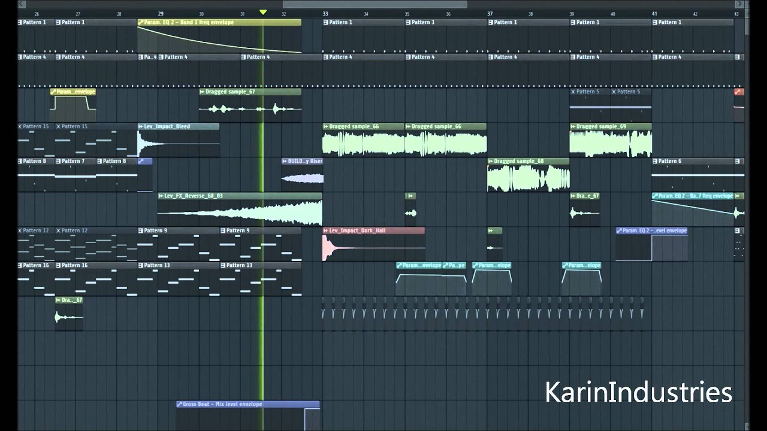Viewport: 767px width, 431px height.
Task: Click the Dragged sample_68 clip icon
Action: [x=491, y=162]
